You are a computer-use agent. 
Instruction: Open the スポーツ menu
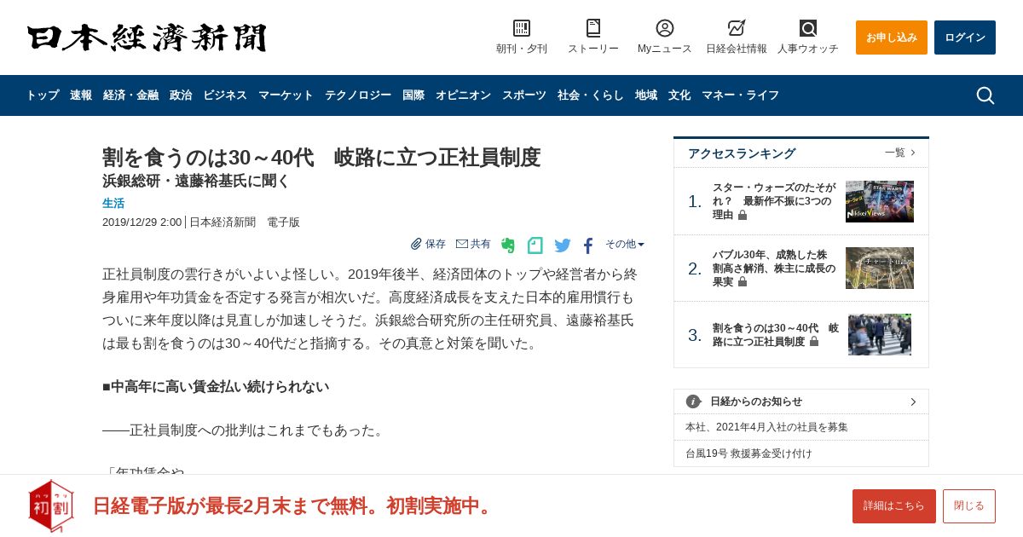[x=524, y=95]
